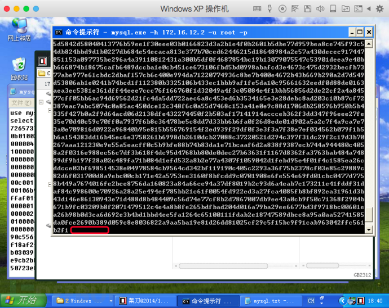
Task: Click the '90c556' line in notepad
Action: click(x=22, y=237)
